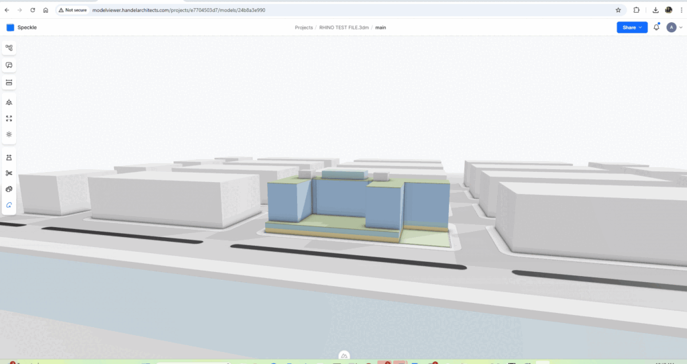
Task: Open Chrome's three-dot menu
Action: [681, 10]
